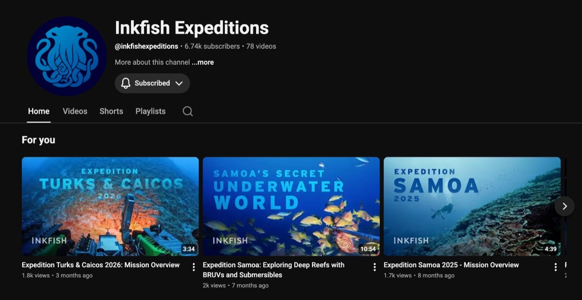The height and width of the screenshot is (300, 582).
Task: Click the 1.8k views • 3 months ago text
Action: point(57,276)
